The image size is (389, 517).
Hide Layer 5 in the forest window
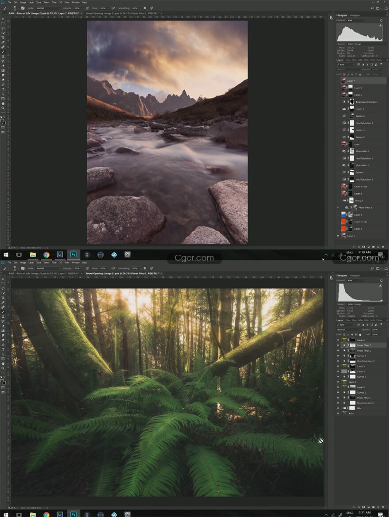[338, 366]
